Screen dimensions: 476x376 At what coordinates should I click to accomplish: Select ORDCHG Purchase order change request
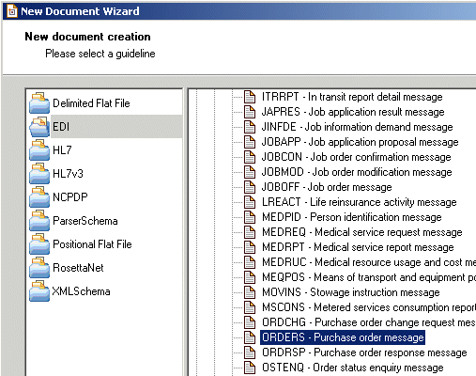[x=369, y=322]
